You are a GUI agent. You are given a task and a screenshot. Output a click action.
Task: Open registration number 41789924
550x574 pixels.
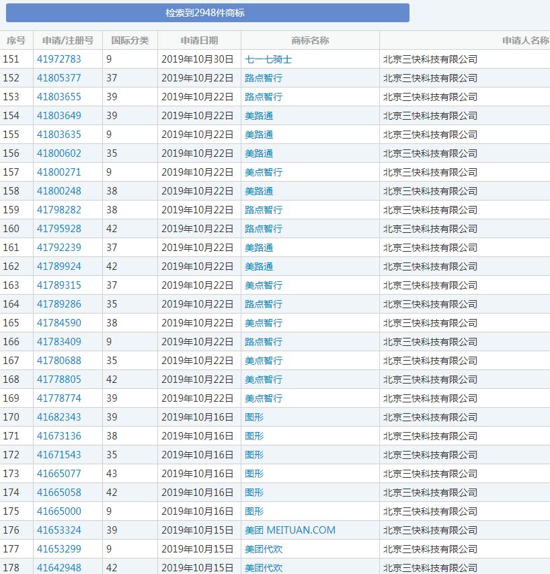coord(59,266)
